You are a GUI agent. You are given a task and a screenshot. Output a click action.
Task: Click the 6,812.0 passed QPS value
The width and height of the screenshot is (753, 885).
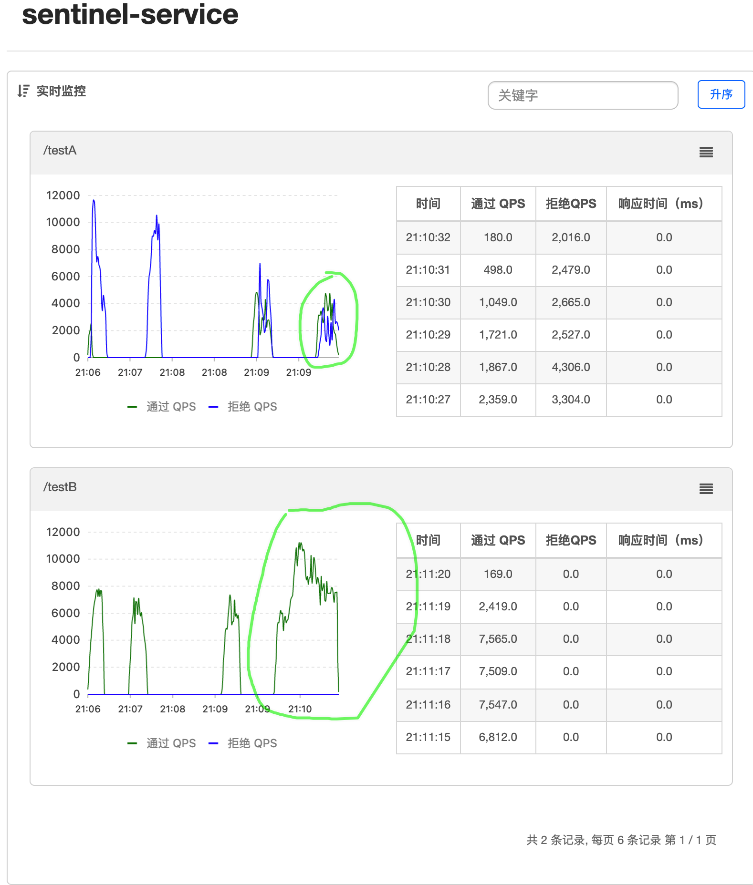tap(498, 737)
